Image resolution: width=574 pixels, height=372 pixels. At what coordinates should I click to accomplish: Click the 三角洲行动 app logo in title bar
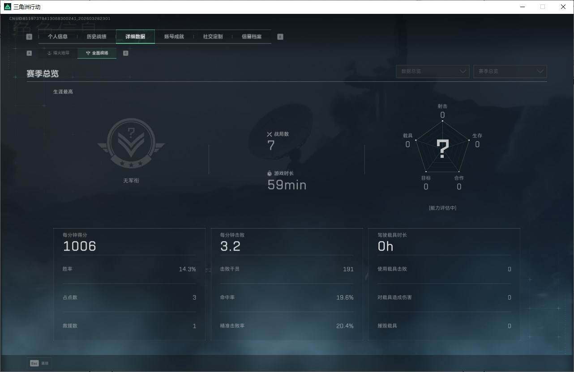pos(7,7)
